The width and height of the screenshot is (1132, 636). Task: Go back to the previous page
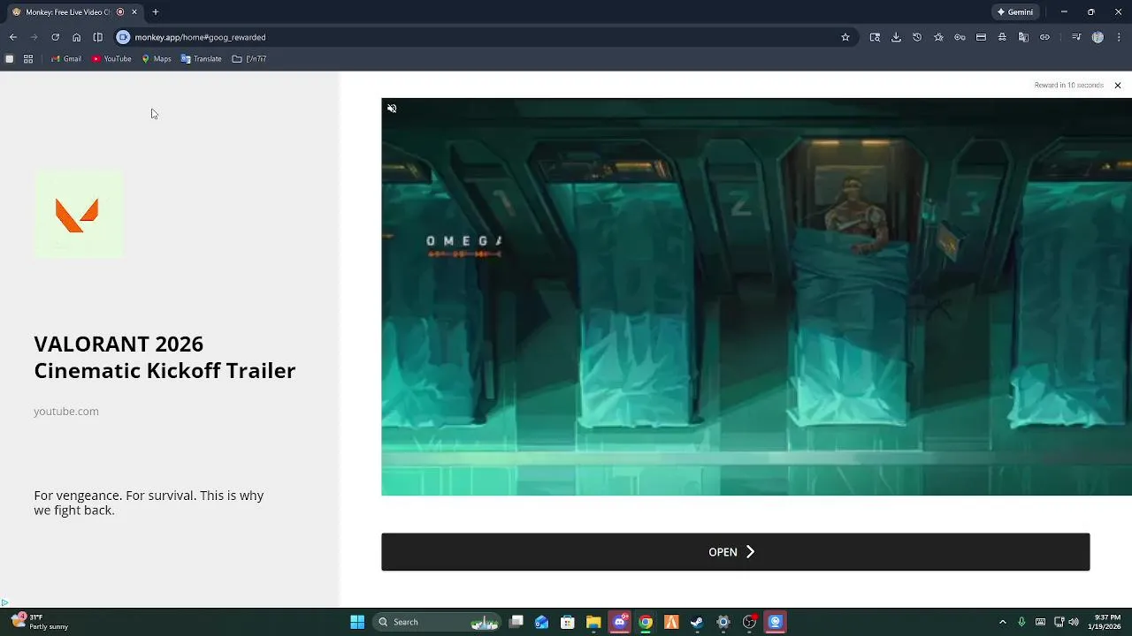pos(13,37)
